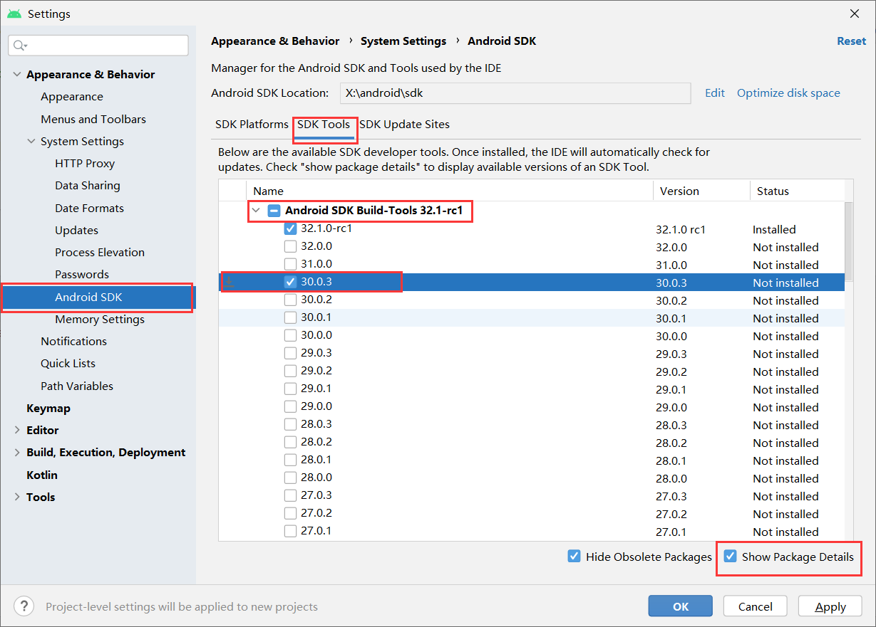Open Keymap settings
The height and width of the screenshot is (627, 876).
point(48,408)
